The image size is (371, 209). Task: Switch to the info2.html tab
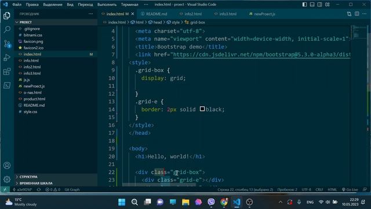(191, 14)
